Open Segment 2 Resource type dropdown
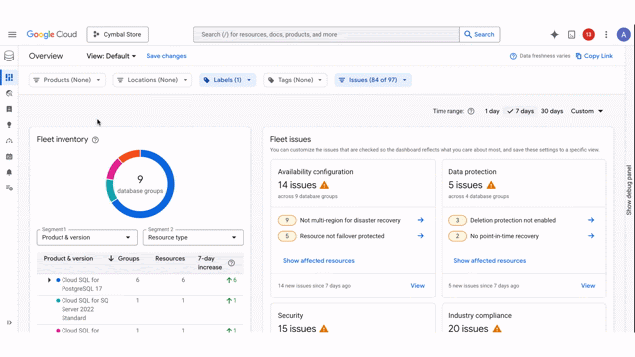The image size is (635, 357). pyautogui.click(x=193, y=238)
